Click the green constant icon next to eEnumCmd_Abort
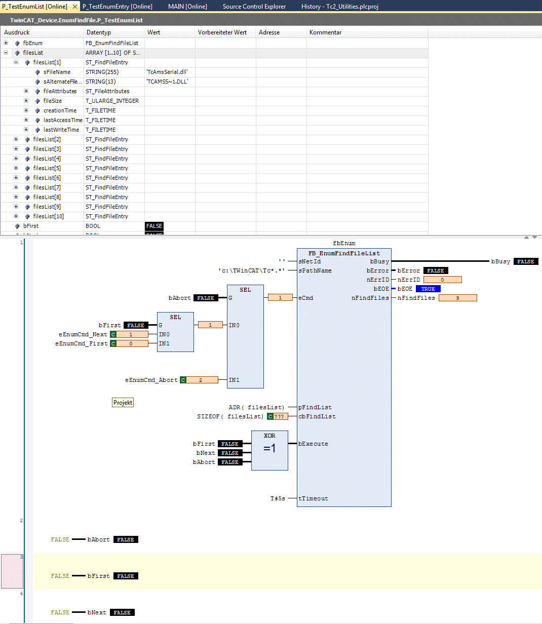 point(183,380)
